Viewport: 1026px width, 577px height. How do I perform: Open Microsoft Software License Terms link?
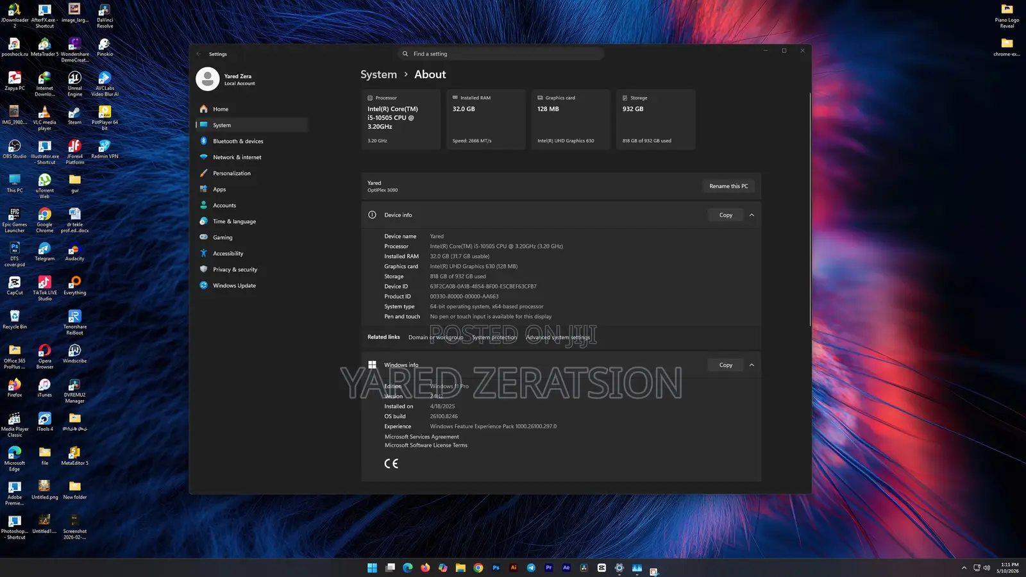click(426, 445)
